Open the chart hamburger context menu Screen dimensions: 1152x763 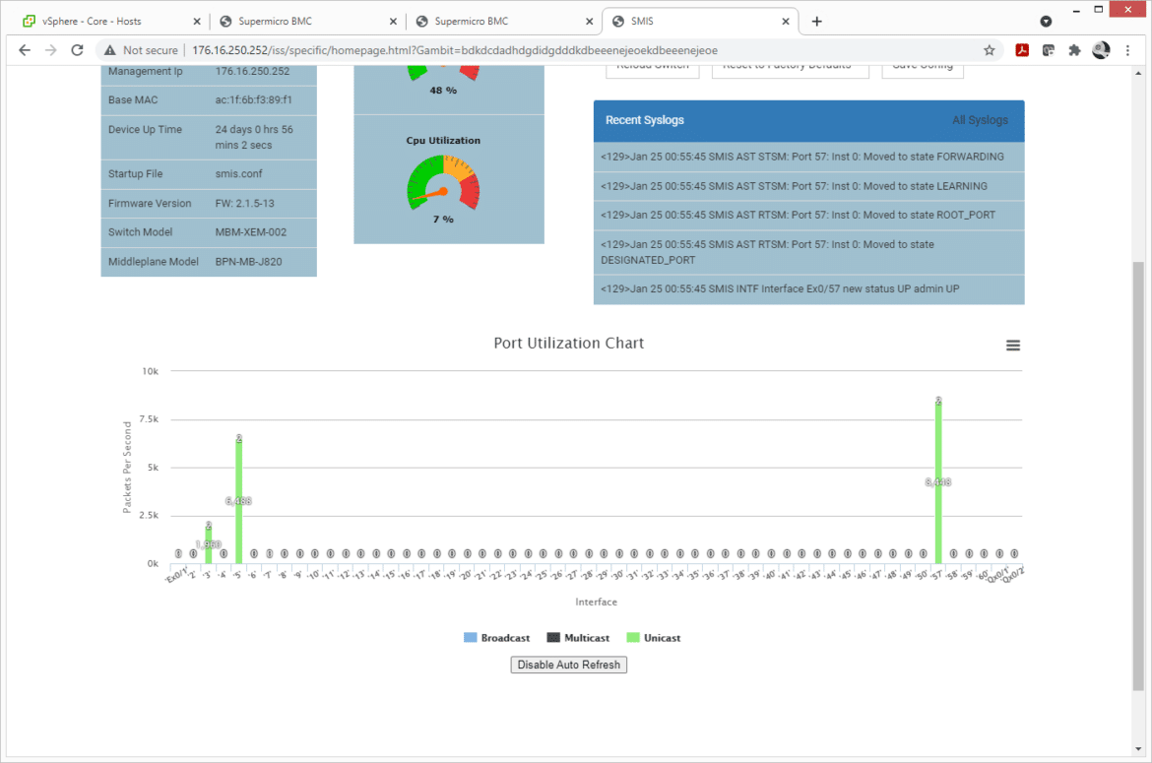[x=1012, y=346]
